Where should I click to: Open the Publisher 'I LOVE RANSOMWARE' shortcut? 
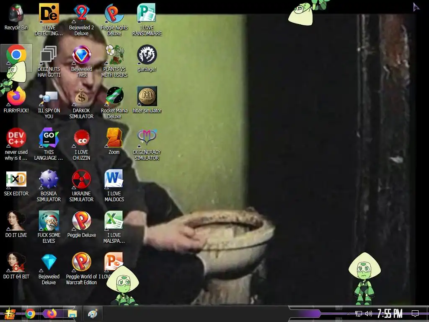(147, 20)
